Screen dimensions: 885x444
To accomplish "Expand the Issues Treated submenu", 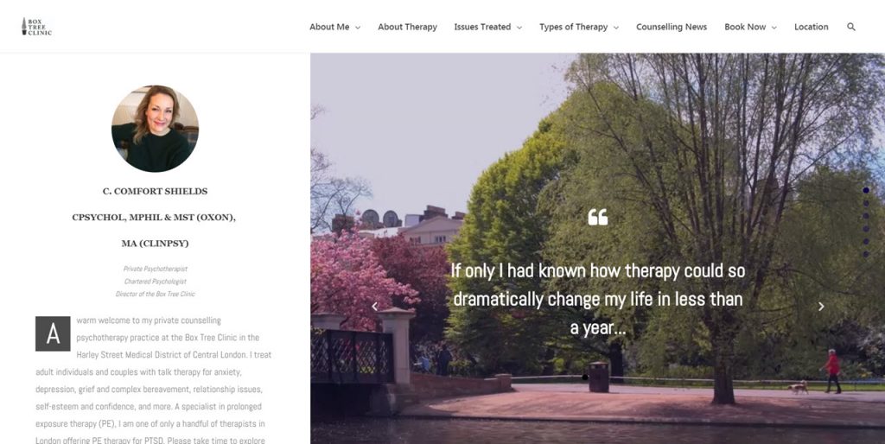I will point(488,27).
